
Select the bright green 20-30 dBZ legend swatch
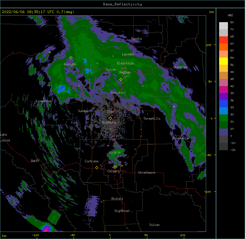[x=223, y=118]
